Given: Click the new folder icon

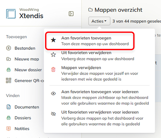Looking at the screenshot, I should point(9,59).
